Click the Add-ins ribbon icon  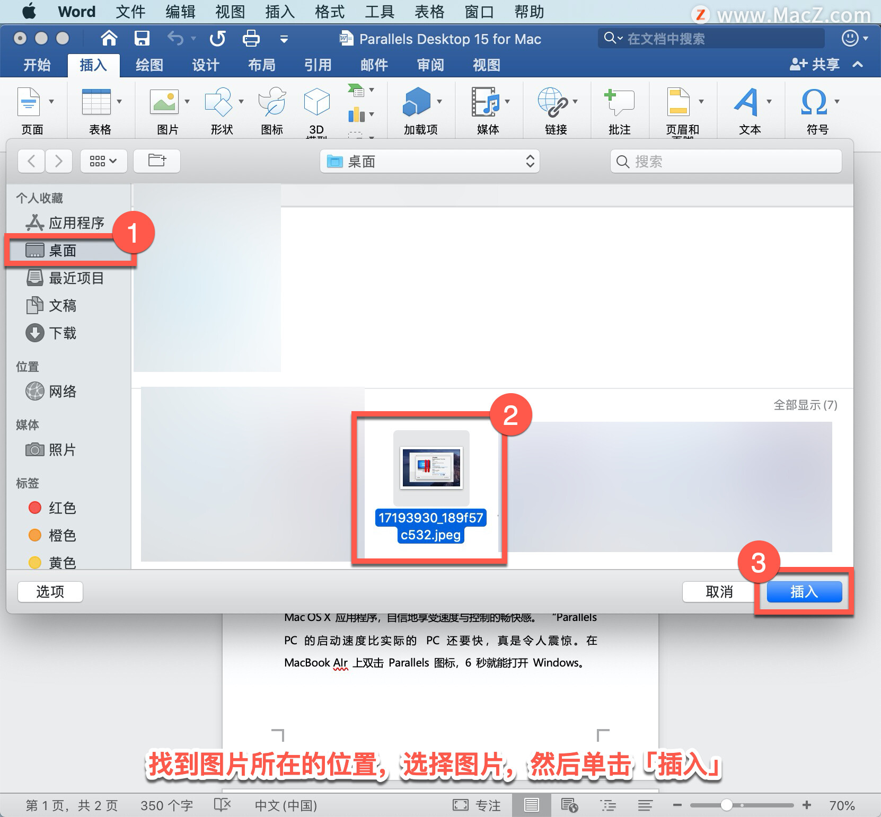(417, 101)
